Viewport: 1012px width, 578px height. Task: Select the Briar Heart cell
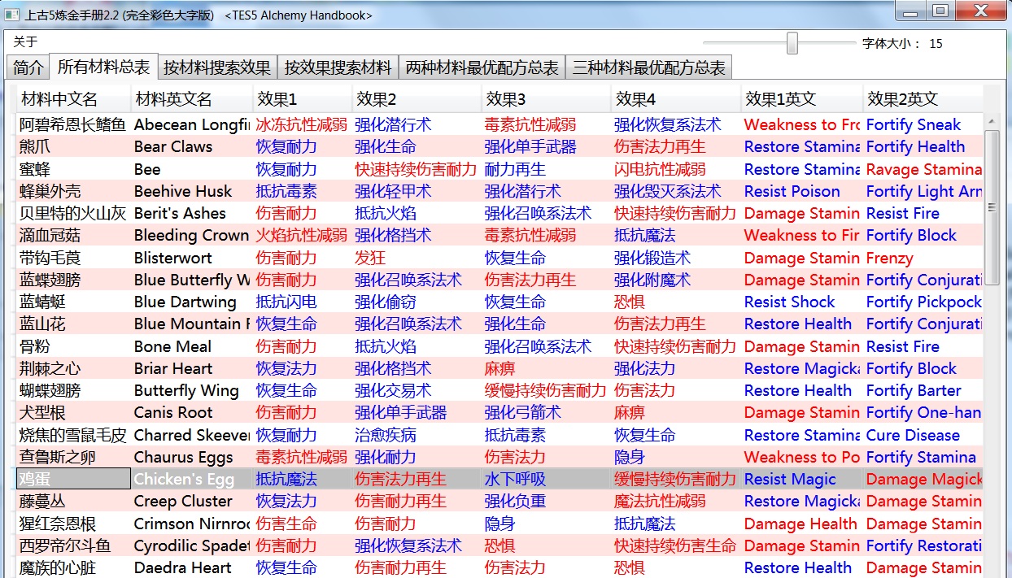click(x=192, y=368)
